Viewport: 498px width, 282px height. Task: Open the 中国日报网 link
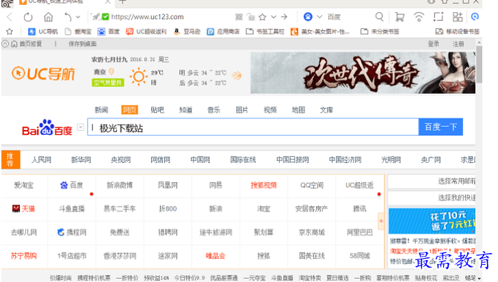point(293,159)
